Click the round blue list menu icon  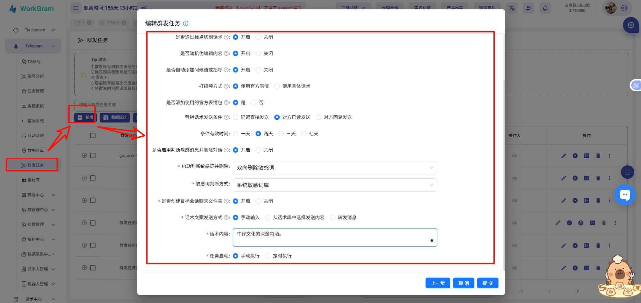coord(627,172)
